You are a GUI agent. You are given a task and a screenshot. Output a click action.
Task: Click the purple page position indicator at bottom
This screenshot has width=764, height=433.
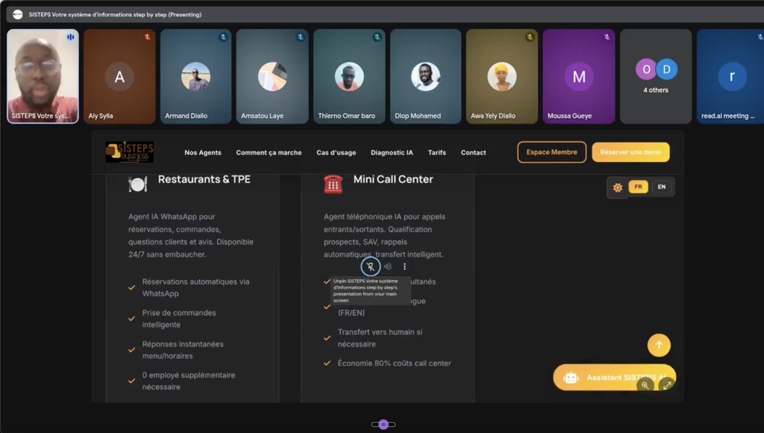tap(383, 424)
